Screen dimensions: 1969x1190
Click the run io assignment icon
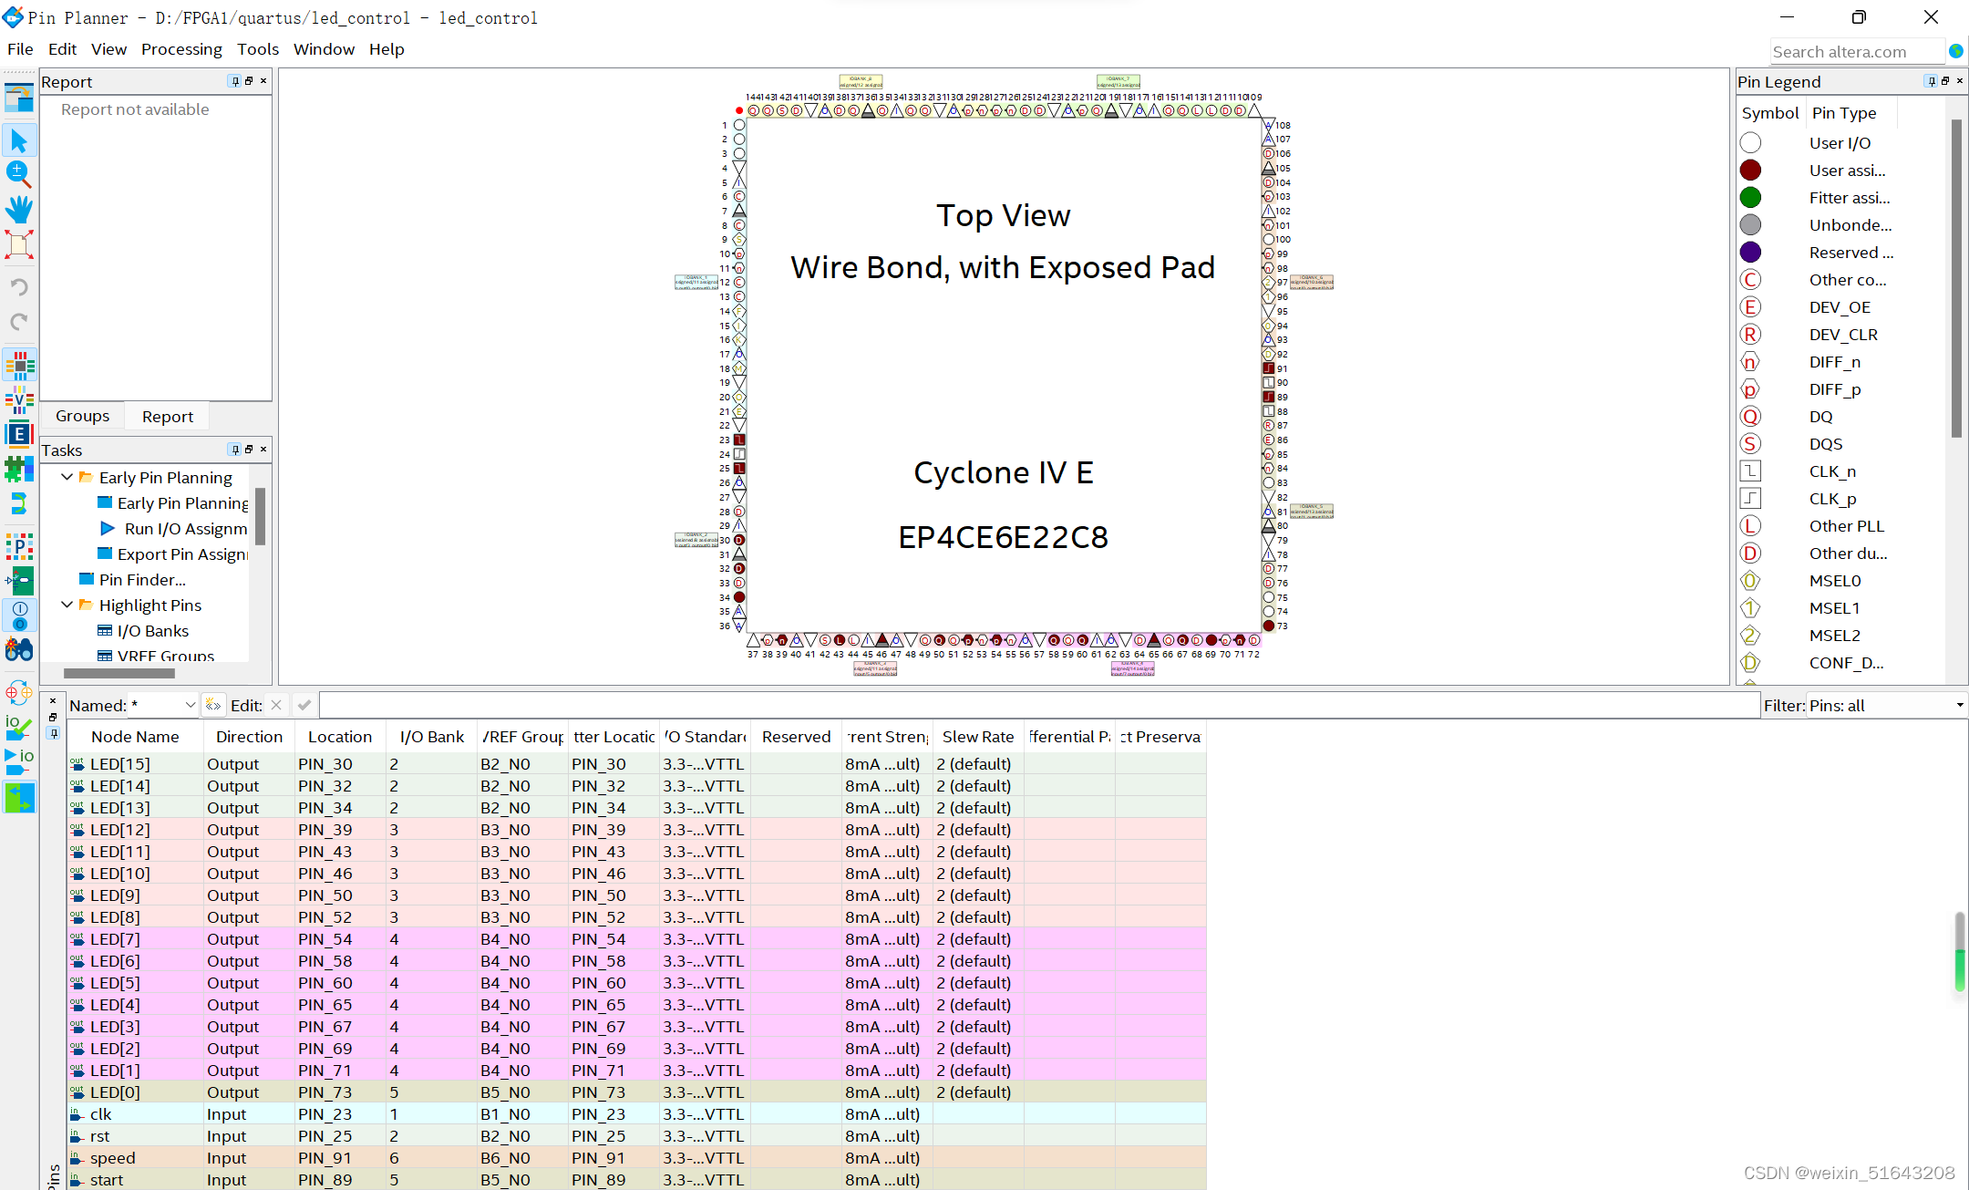[x=19, y=762]
